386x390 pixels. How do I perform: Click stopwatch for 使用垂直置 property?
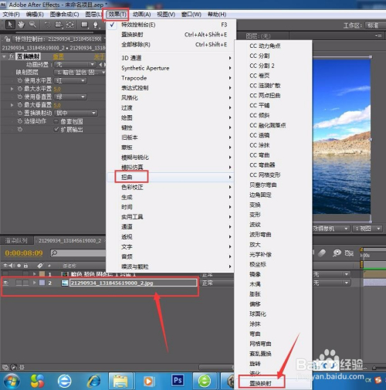tap(19, 97)
